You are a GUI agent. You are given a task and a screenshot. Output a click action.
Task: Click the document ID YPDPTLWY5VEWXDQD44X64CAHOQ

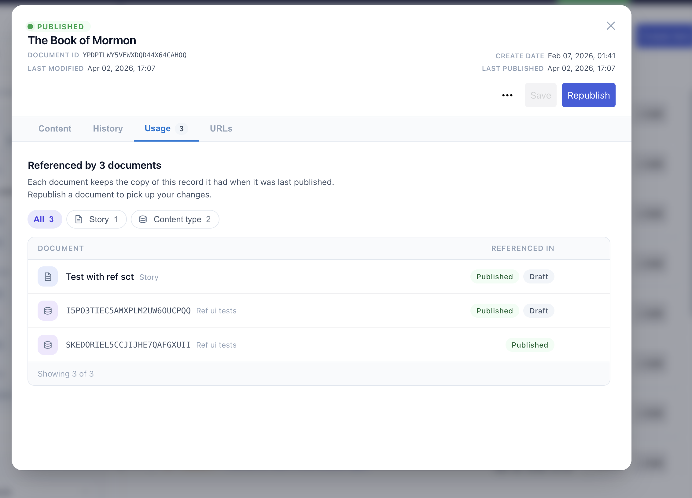134,55
